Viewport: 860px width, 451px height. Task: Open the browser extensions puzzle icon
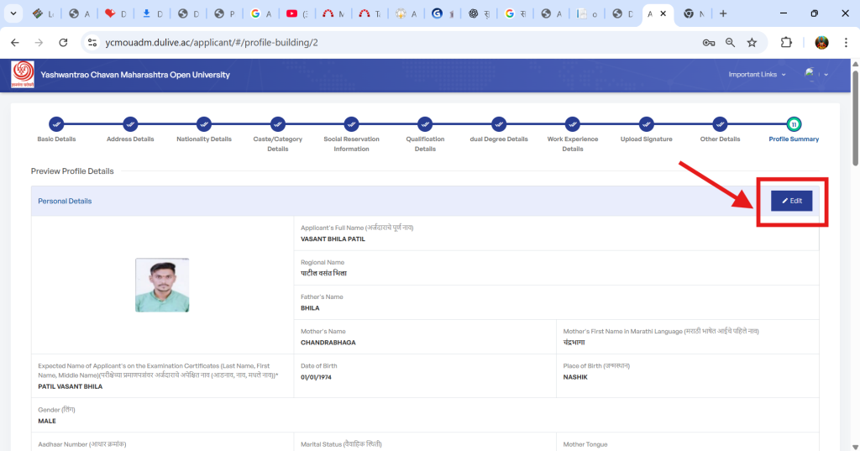(x=786, y=42)
